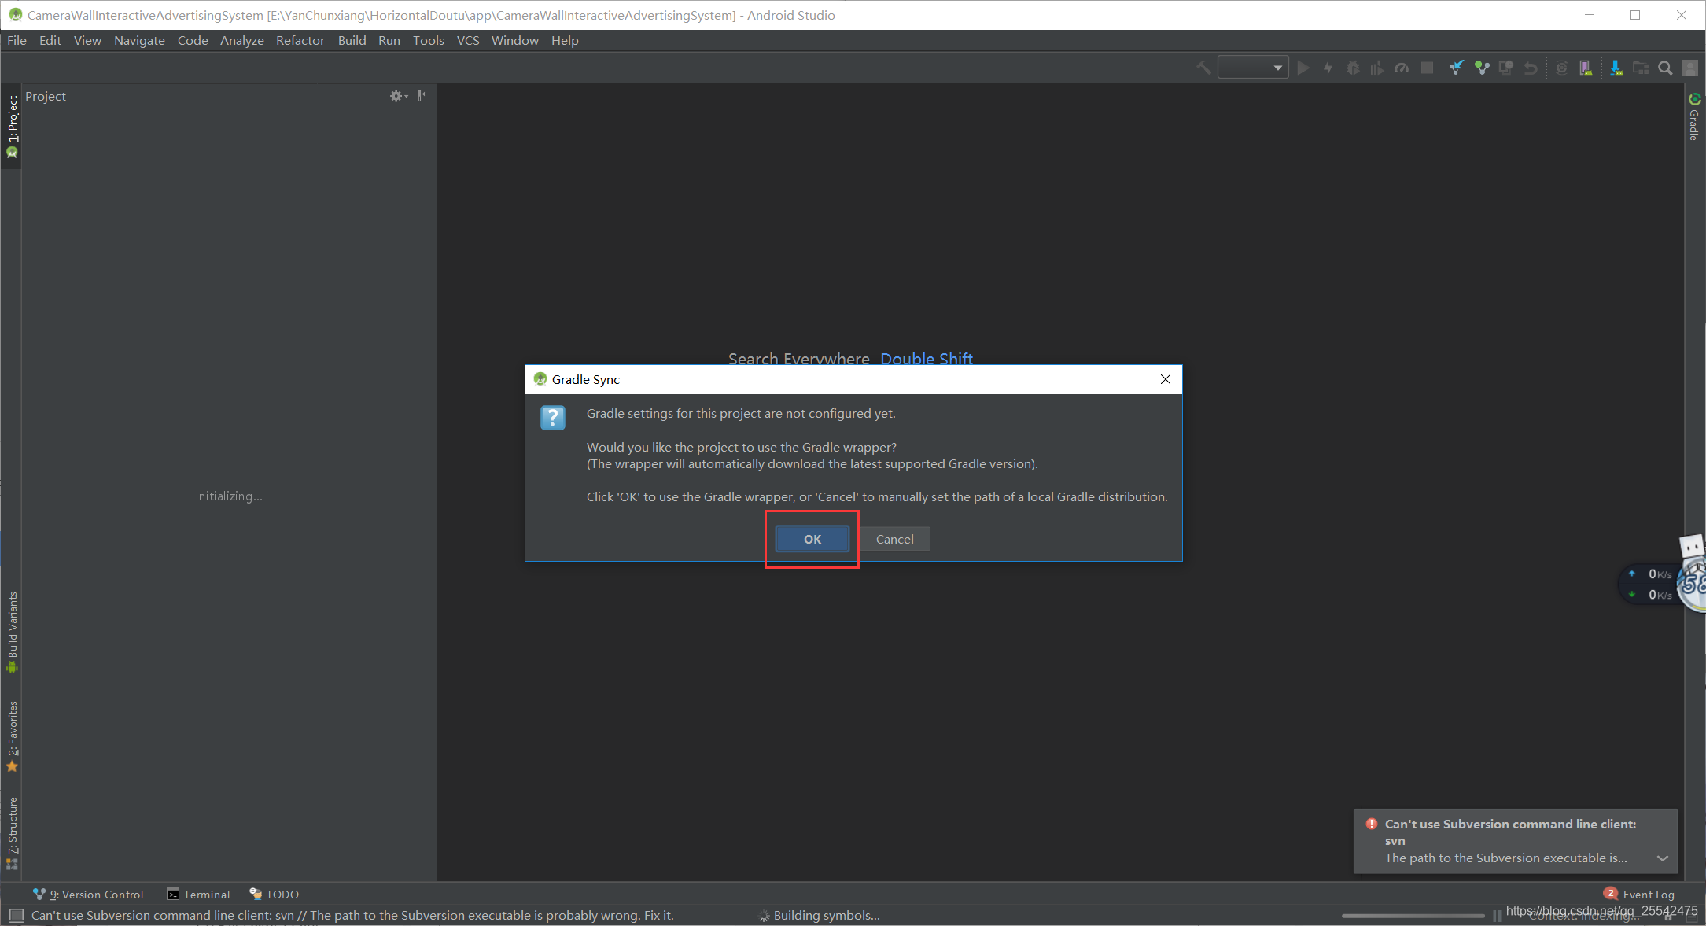Click the Run with Coverage icon
The image size is (1706, 926).
pos(1377,68)
